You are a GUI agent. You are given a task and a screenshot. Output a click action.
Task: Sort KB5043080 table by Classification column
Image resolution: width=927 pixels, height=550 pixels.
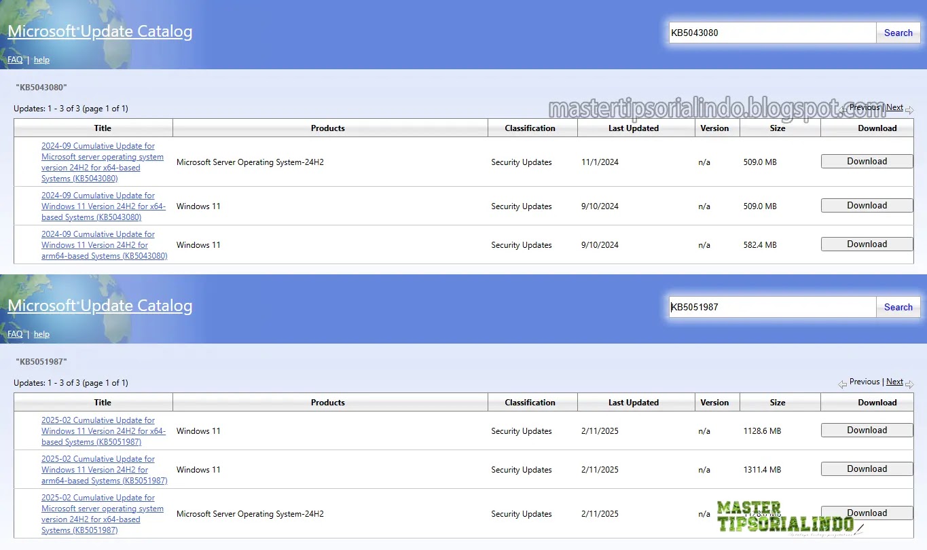530,128
